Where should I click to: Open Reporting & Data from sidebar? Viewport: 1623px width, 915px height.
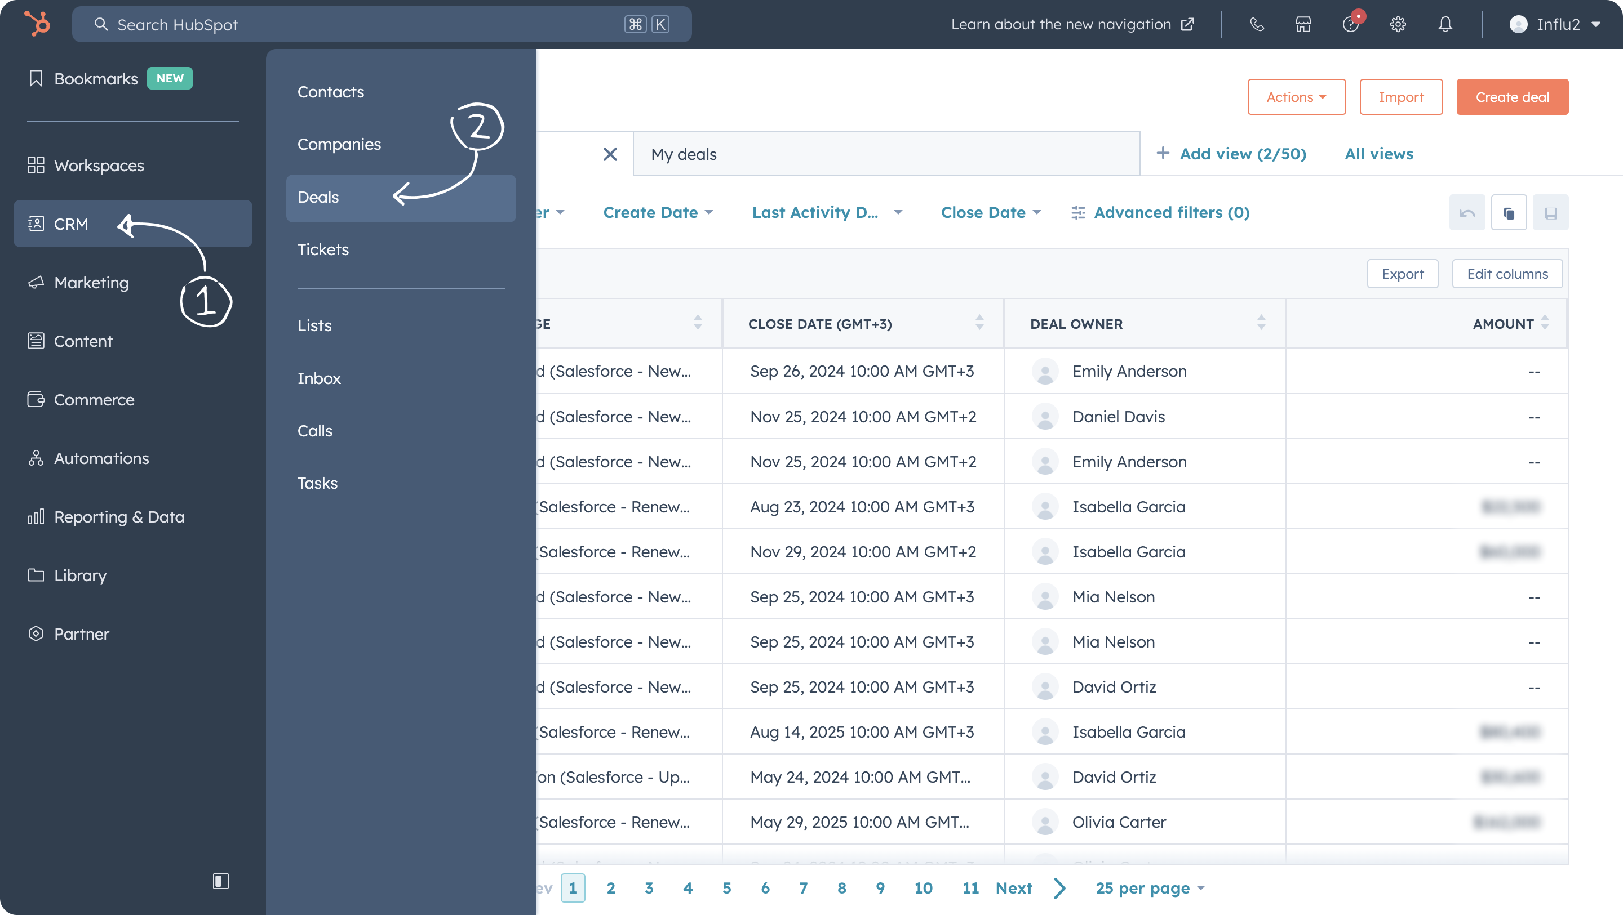(x=119, y=516)
